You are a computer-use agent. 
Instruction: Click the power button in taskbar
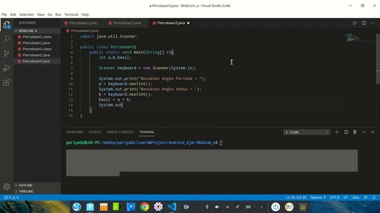click(x=275, y=207)
